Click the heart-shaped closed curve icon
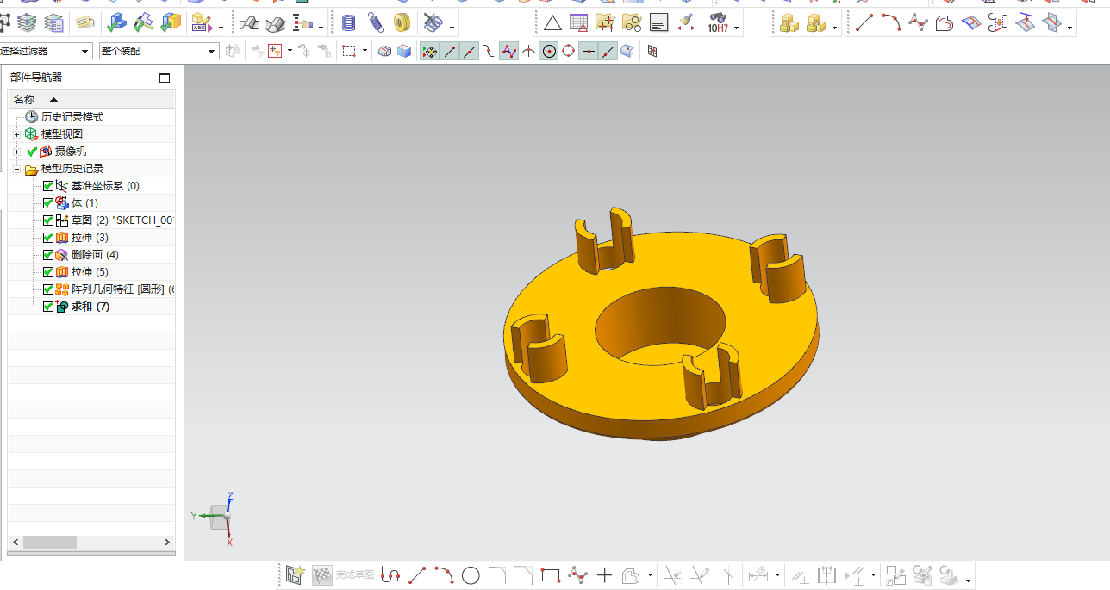Image resolution: width=1110 pixels, height=590 pixels. tap(945, 23)
